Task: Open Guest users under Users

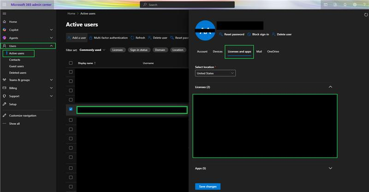Action: 17,66
